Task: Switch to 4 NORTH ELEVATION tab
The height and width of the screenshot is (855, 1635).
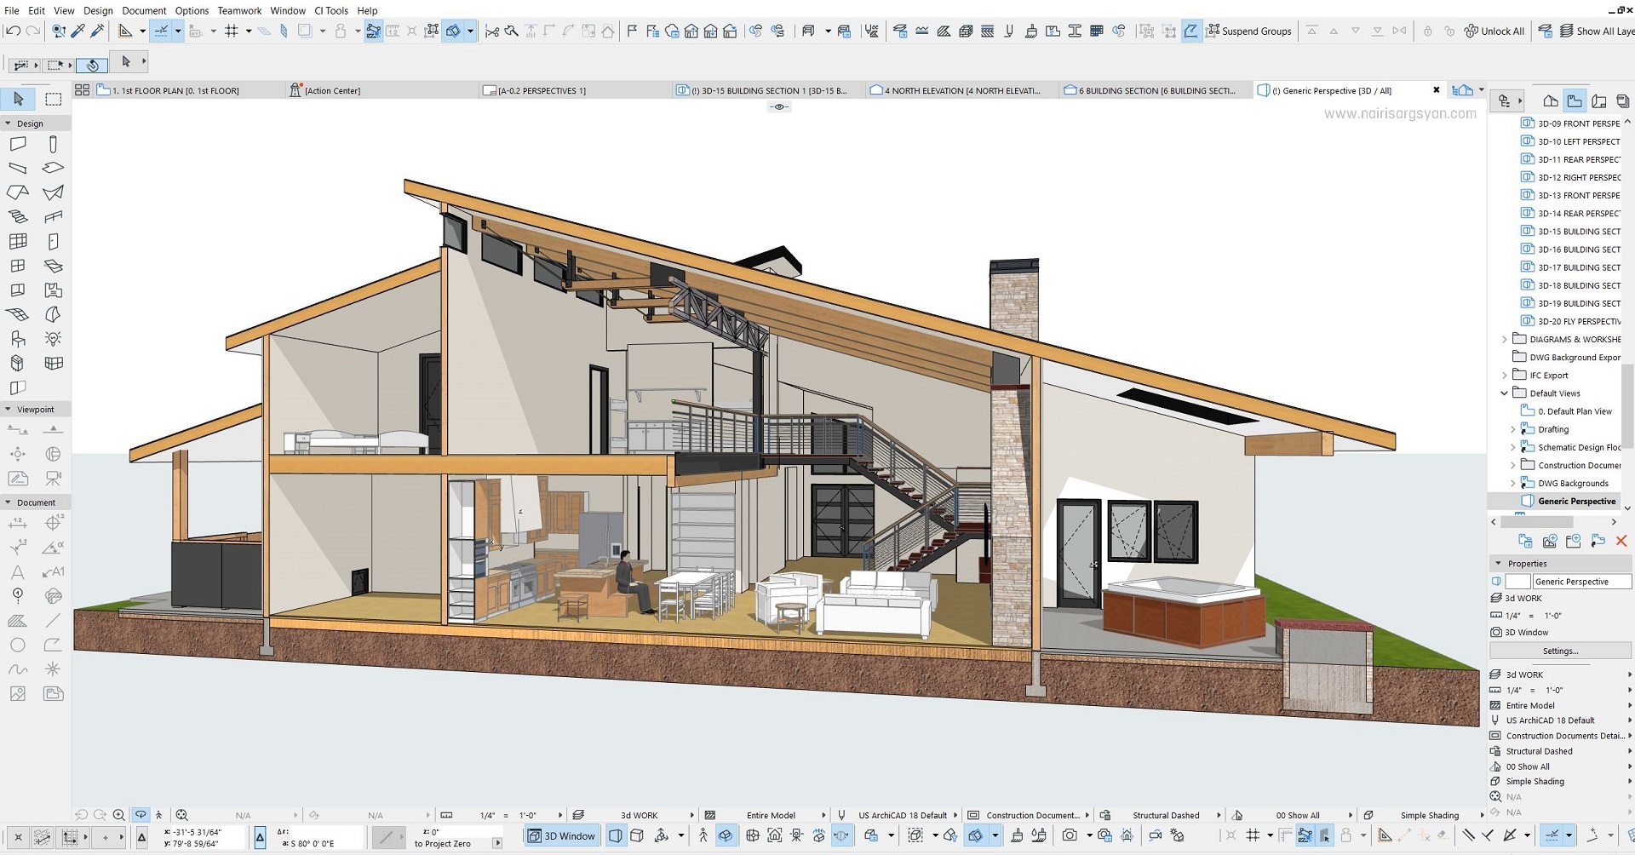Action: point(961,90)
